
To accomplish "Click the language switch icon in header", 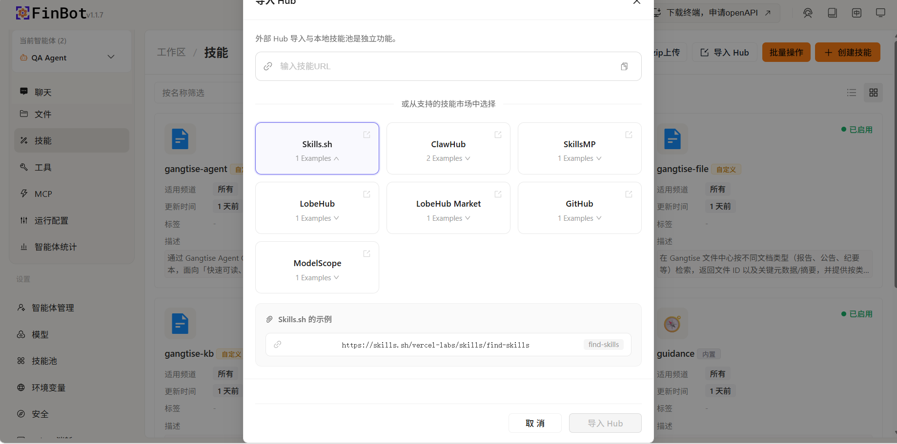I will click(x=856, y=13).
